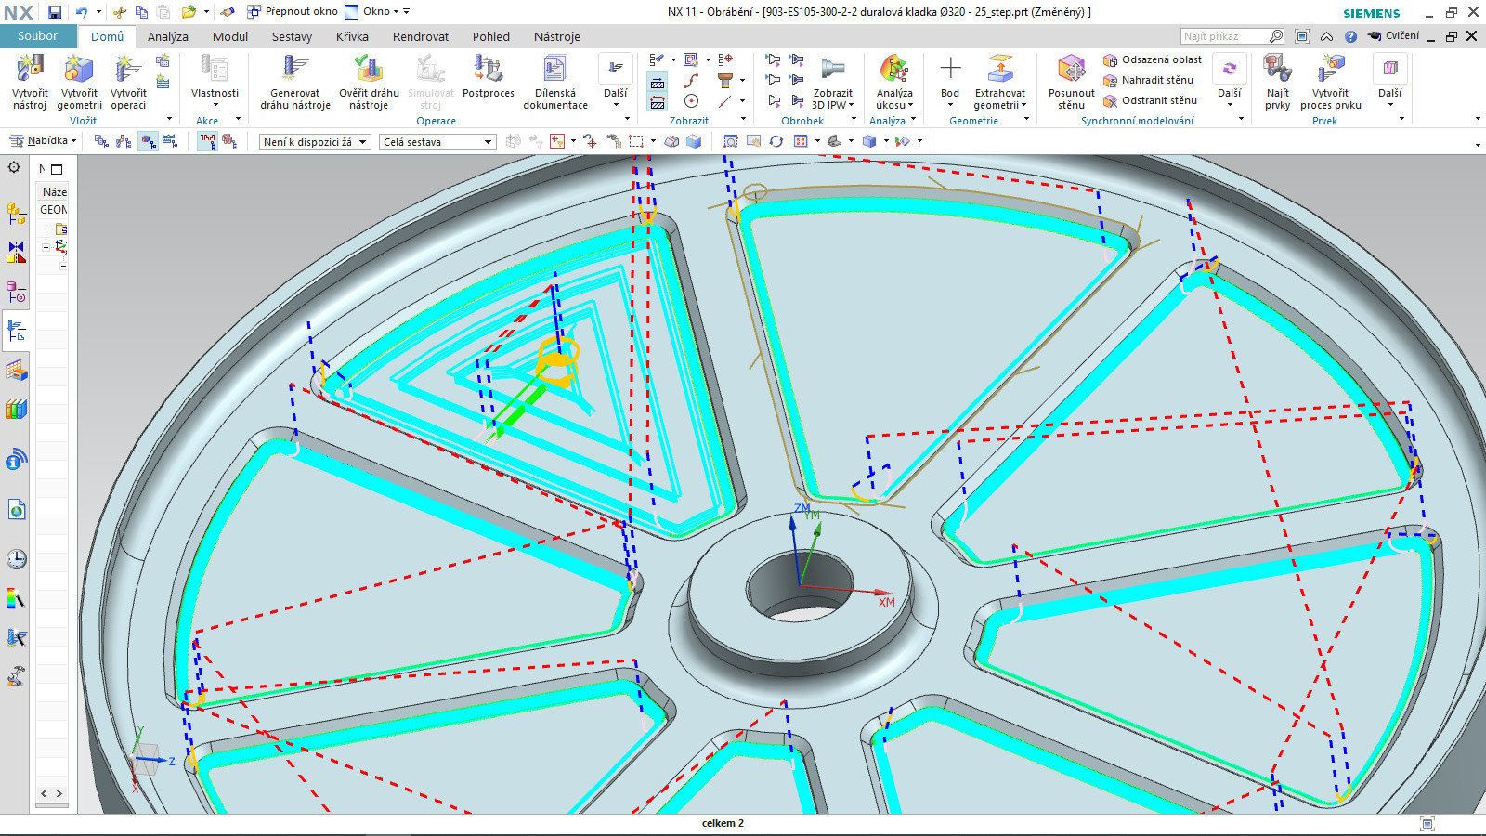Click Vytvořit proces prvku icon
Screen dimensions: 1486x836
[x=1331, y=69]
